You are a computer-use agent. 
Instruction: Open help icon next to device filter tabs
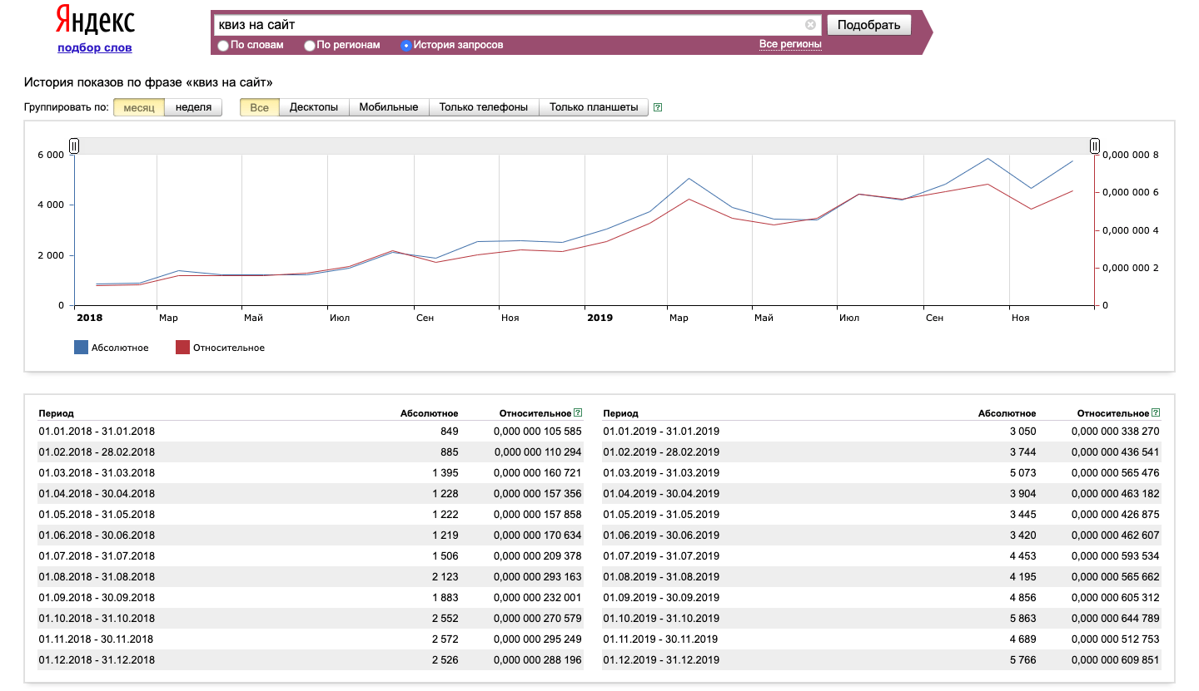658,107
